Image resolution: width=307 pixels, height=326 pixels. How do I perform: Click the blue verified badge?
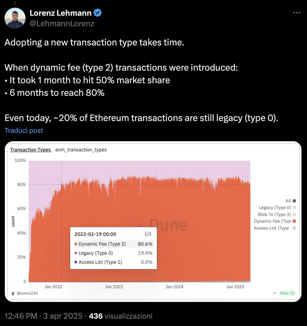pyautogui.click(x=98, y=13)
